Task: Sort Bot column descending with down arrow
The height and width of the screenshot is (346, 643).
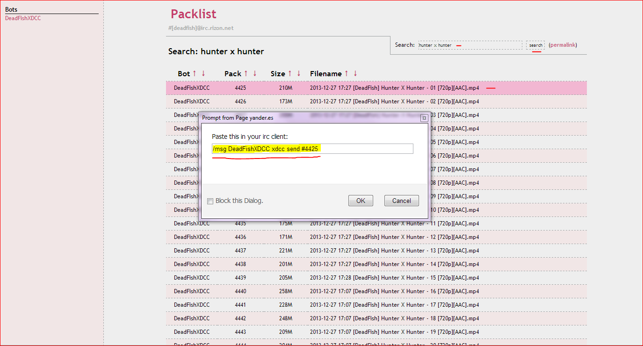Action: [203, 73]
